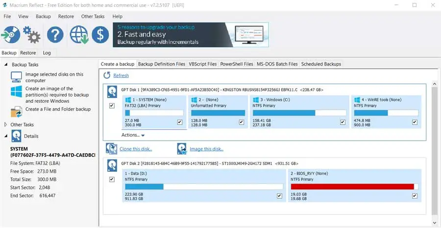
Task: Collapse the Details section
Action: 6,136
